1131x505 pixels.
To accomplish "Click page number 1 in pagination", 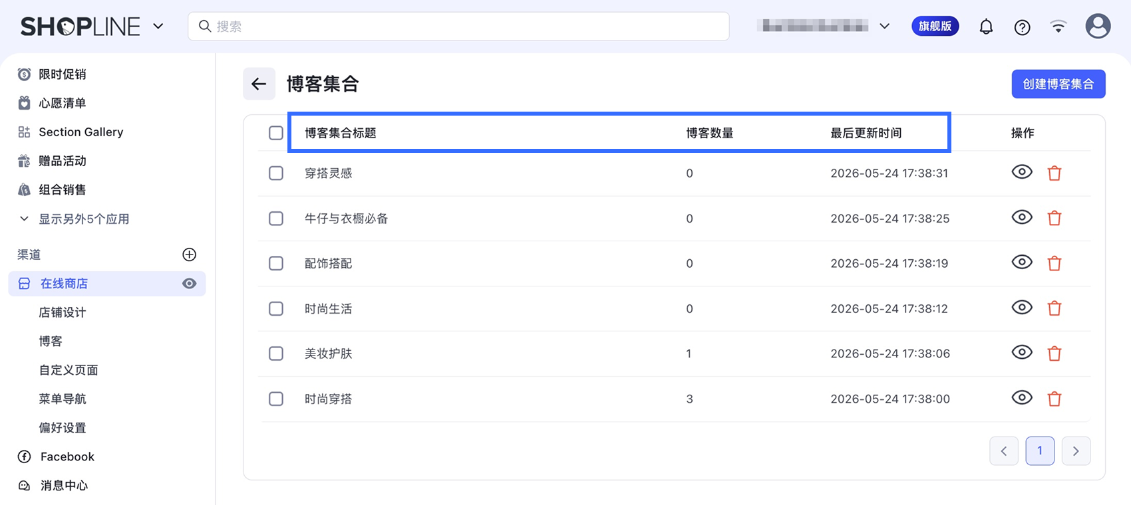I will tap(1040, 451).
